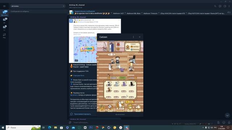
Task: Open the Feed icon in game bar
Action: [x=130, y=108]
